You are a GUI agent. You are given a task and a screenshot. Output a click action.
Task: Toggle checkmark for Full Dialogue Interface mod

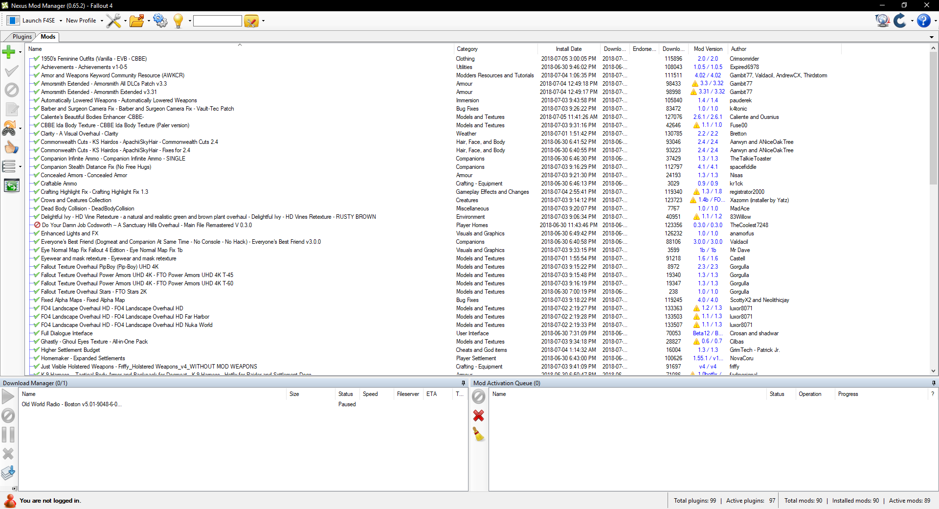[x=36, y=333]
